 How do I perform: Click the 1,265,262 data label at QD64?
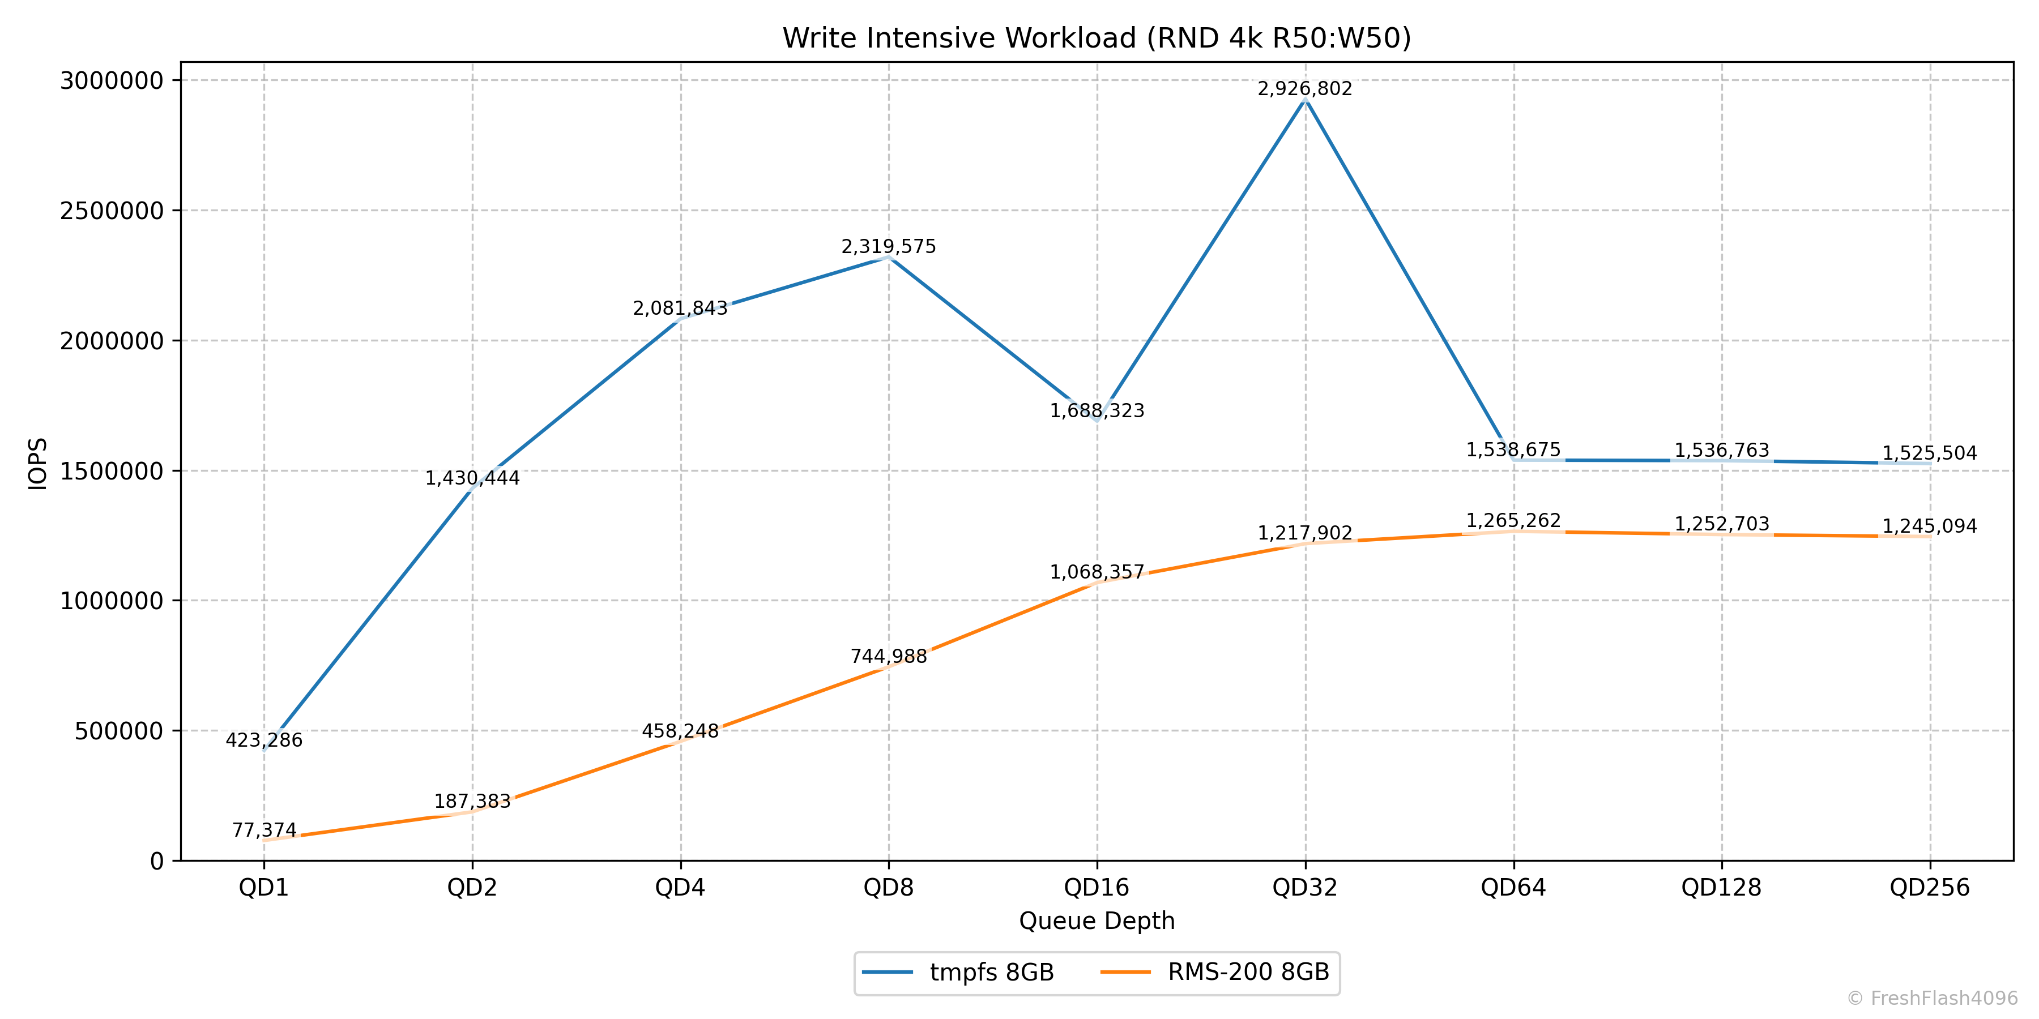coord(1513,521)
